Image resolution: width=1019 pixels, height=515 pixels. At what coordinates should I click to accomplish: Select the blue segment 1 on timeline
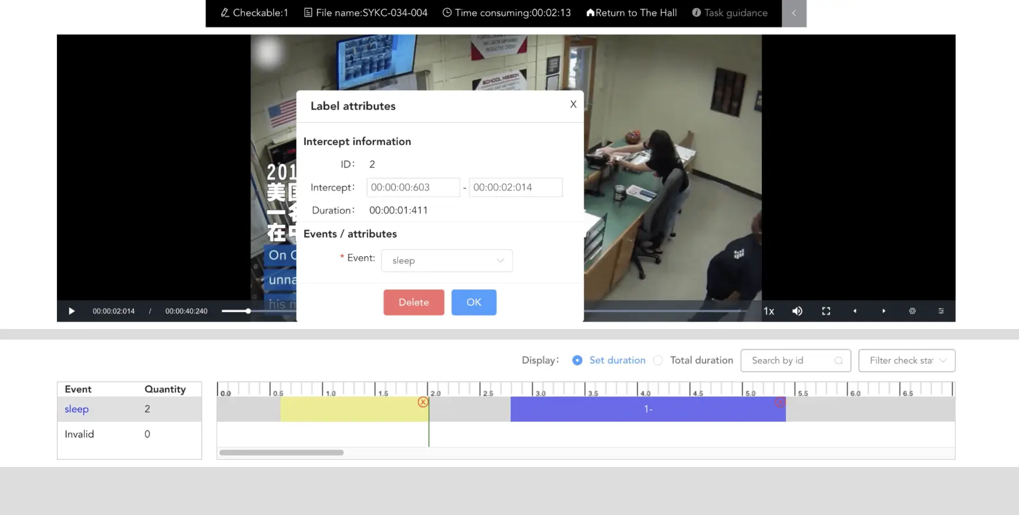coord(647,409)
